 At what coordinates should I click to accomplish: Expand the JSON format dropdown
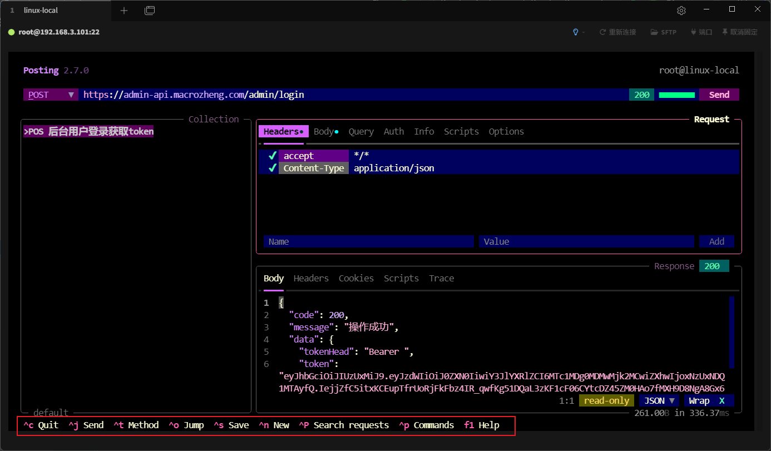[x=659, y=400]
